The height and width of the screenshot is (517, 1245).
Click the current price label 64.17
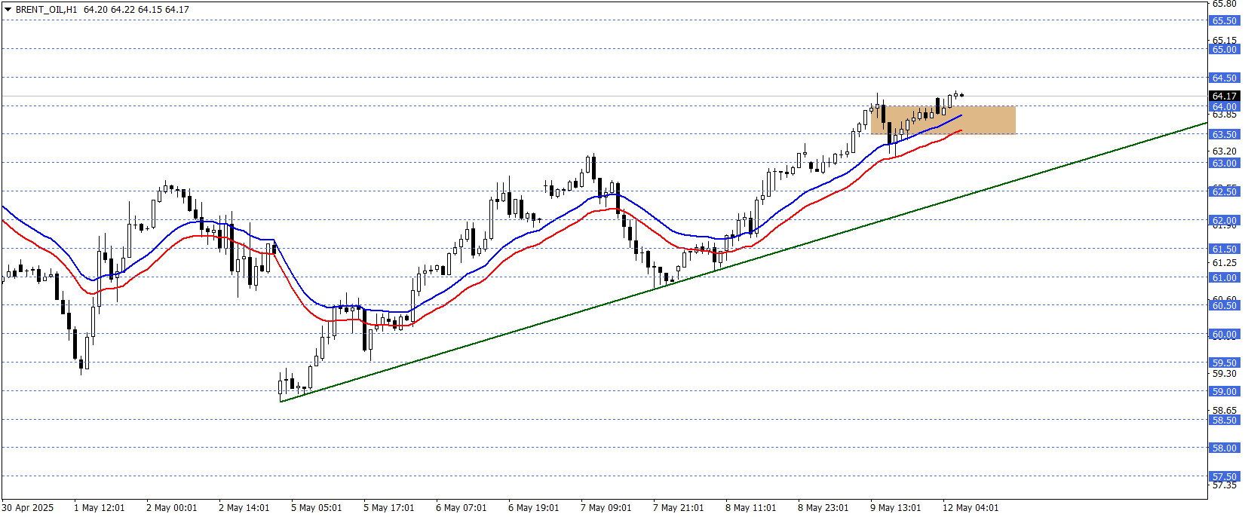pos(1225,96)
